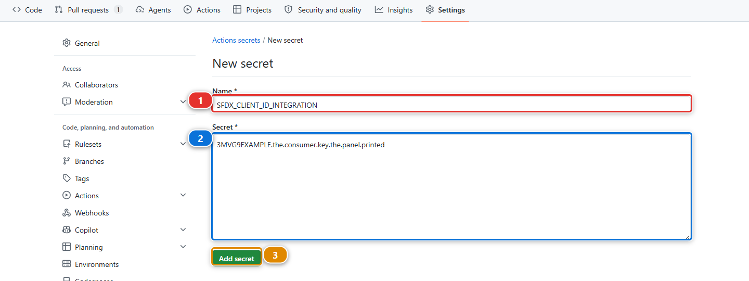The width and height of the screenshot is (749, 281).
Task: Click the Agents icon in top nav
Action: [139, 10]
